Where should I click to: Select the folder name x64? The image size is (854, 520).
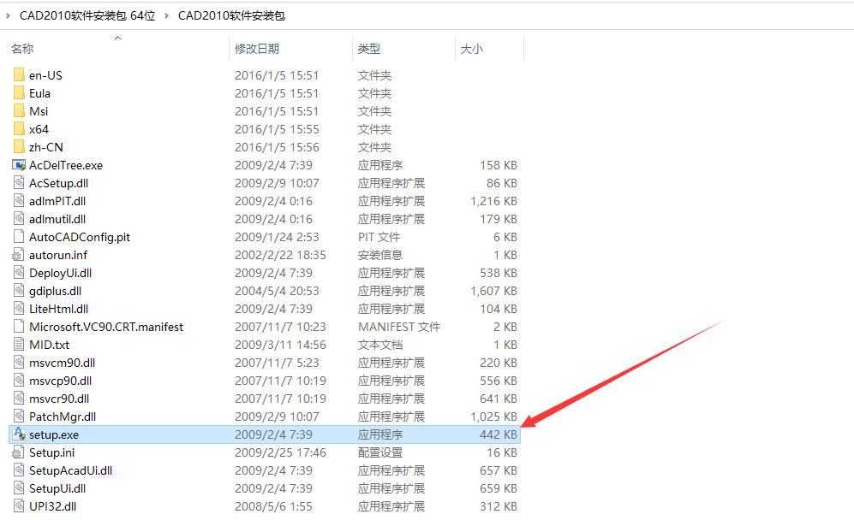click(39, 129)
